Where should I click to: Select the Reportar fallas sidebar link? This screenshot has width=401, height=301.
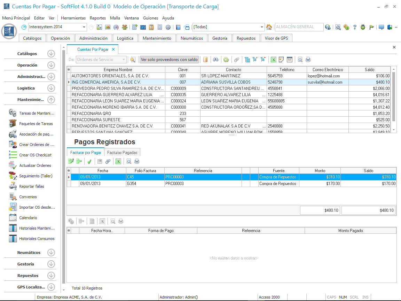[x=31, y=186]
